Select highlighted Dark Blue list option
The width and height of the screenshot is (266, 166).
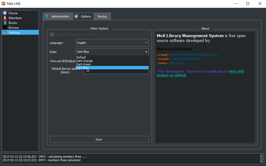(112, 68)
